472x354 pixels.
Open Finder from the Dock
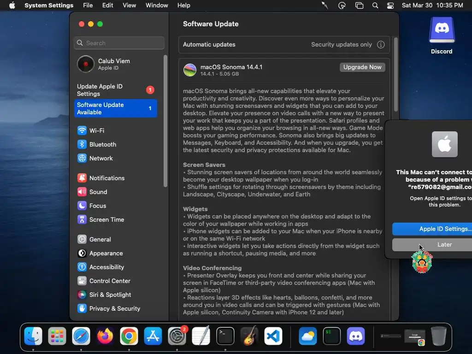click(x=33, y=336)
